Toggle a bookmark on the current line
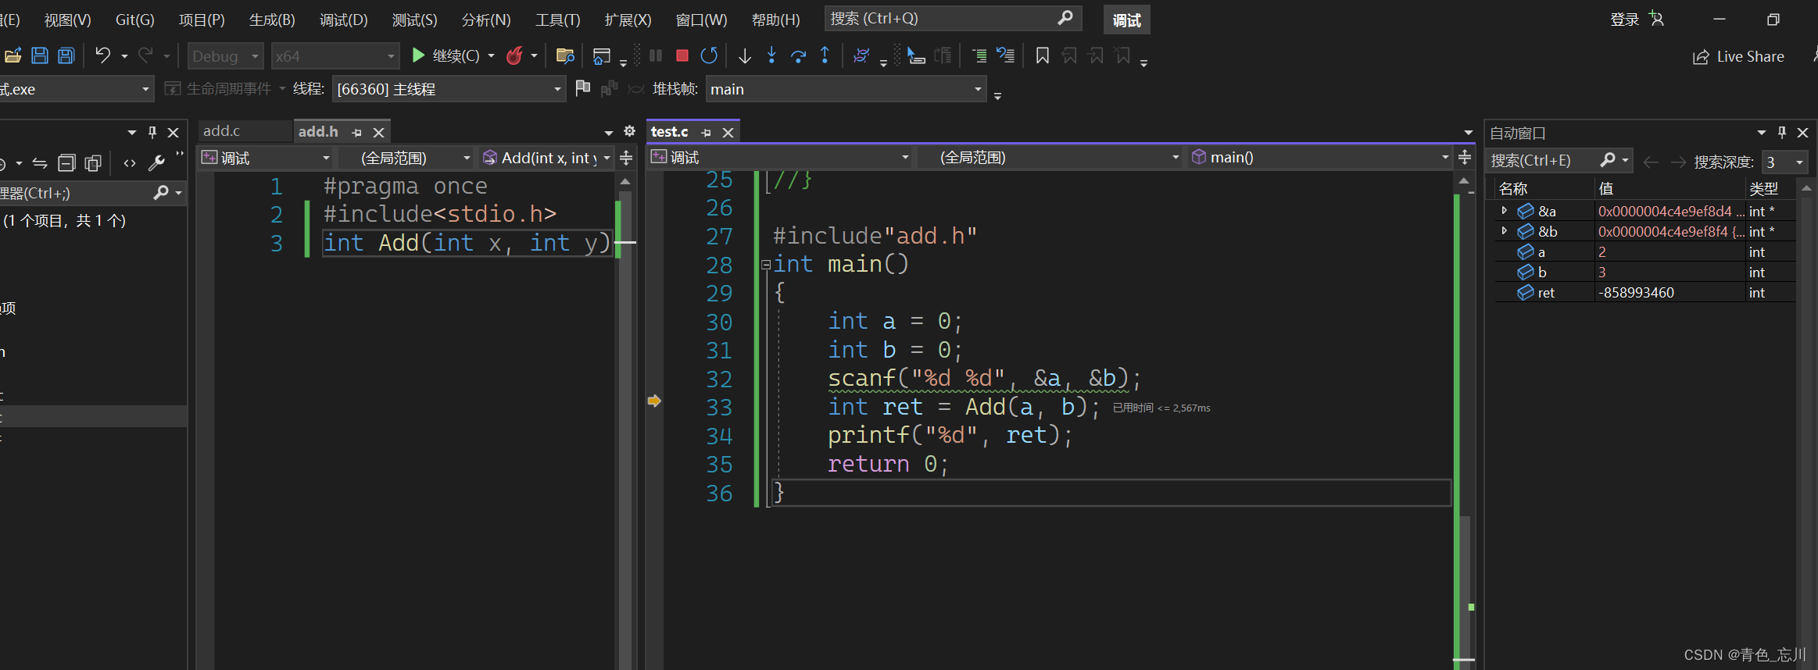Viewport: 1818px width, 670px height. tap(1042, 55)
